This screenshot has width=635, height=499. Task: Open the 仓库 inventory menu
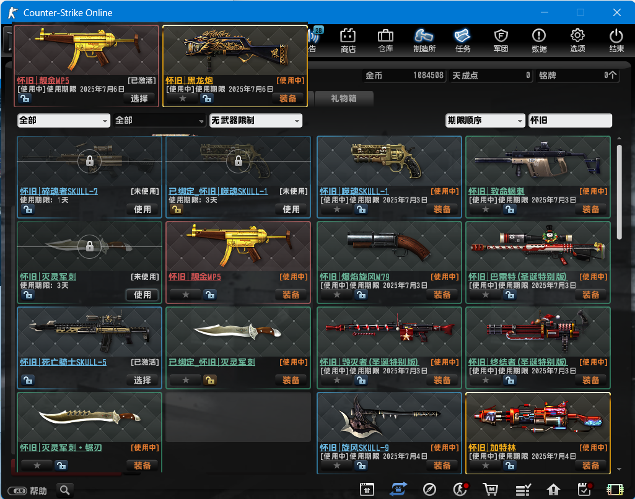pos(385,40)
